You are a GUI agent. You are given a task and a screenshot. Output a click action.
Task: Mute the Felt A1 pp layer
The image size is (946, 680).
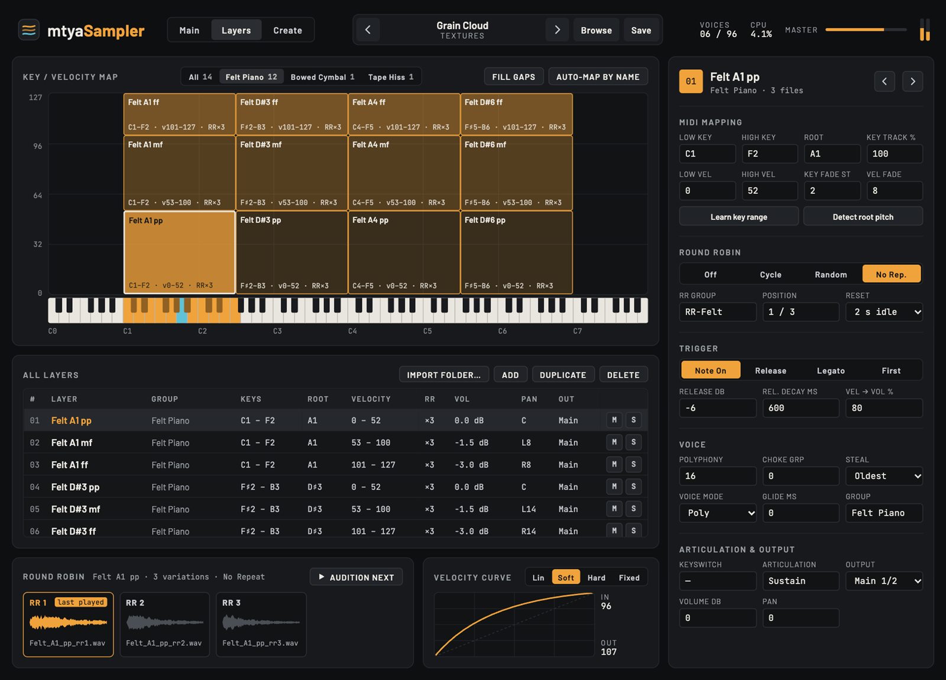tap(614, 420)
